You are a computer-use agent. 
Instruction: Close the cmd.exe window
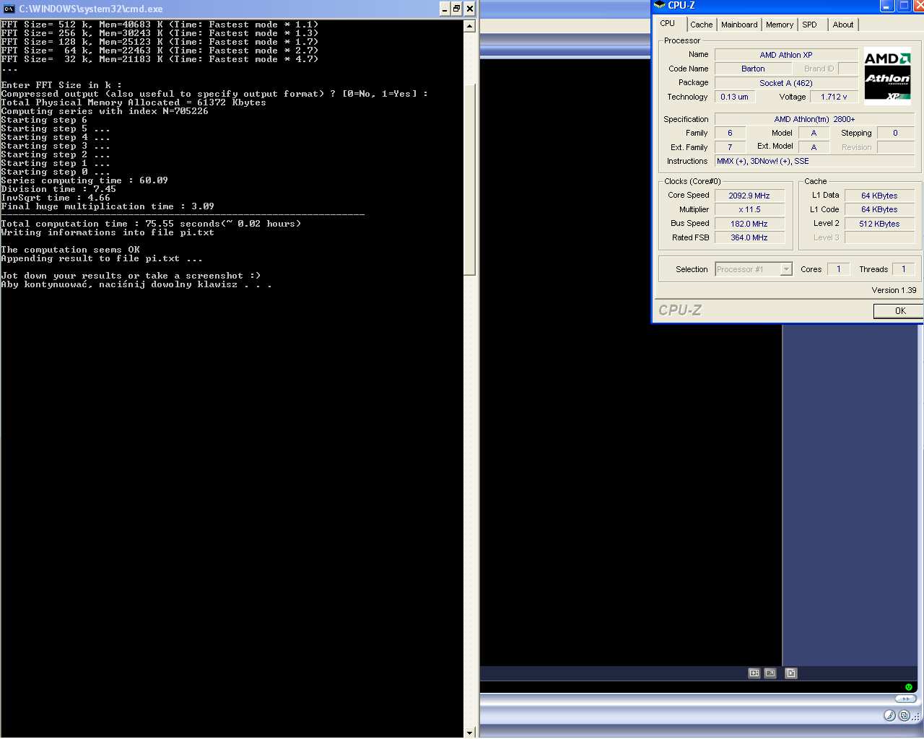tap(469, 9)
